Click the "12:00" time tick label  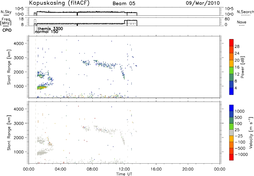[x=124, y=169]
